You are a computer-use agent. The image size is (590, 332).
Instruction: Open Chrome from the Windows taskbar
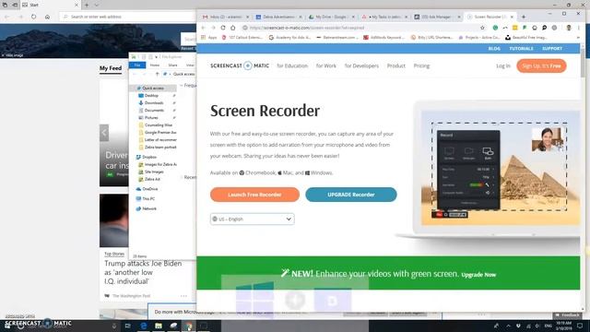click(188, 326)
